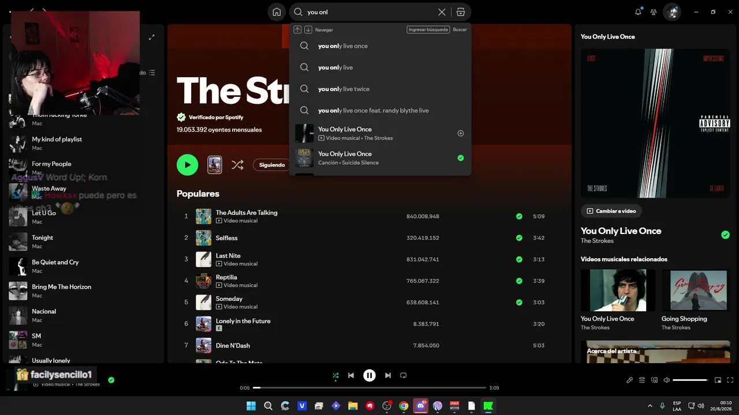Toggle saved check in the now-playing side panel
This screenshot has height=415, width=739.
click(x=725, y=235)
